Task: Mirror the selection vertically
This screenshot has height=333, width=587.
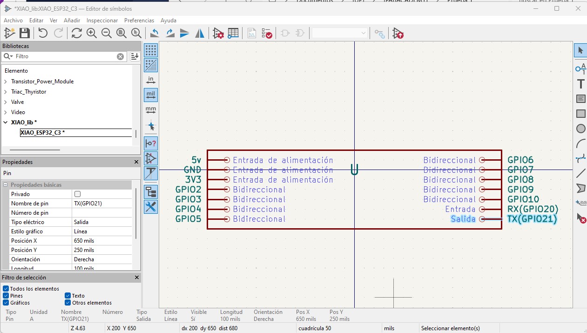Action: [185, 33]
